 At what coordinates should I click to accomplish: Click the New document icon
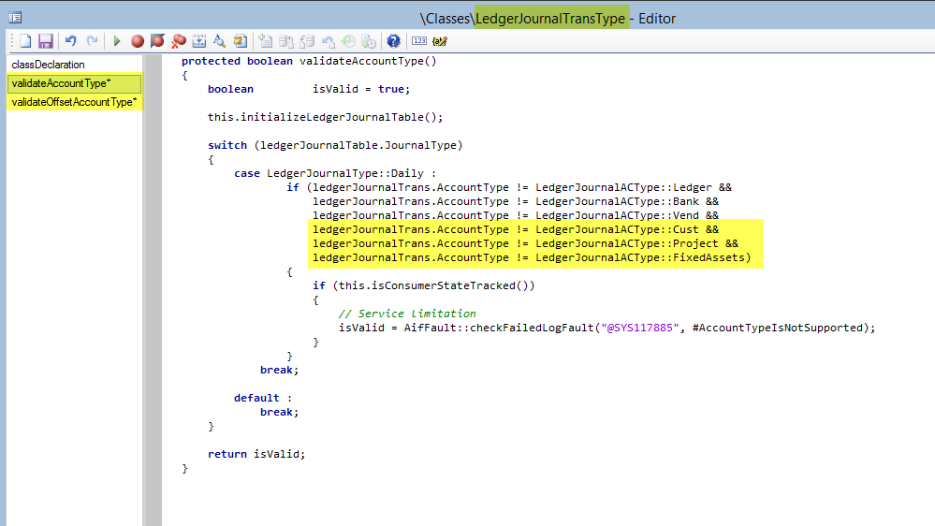(26, 41)
